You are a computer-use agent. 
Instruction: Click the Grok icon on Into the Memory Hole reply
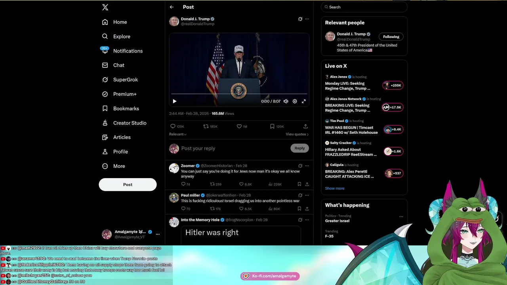coord(300,220)
